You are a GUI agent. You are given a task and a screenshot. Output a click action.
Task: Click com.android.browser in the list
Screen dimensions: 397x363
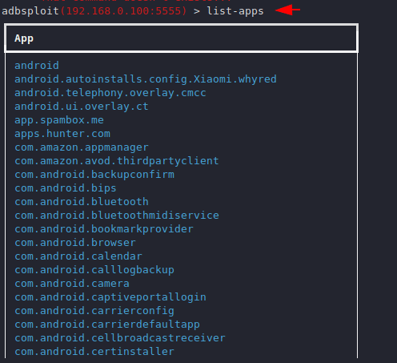[x=75, y=243]
